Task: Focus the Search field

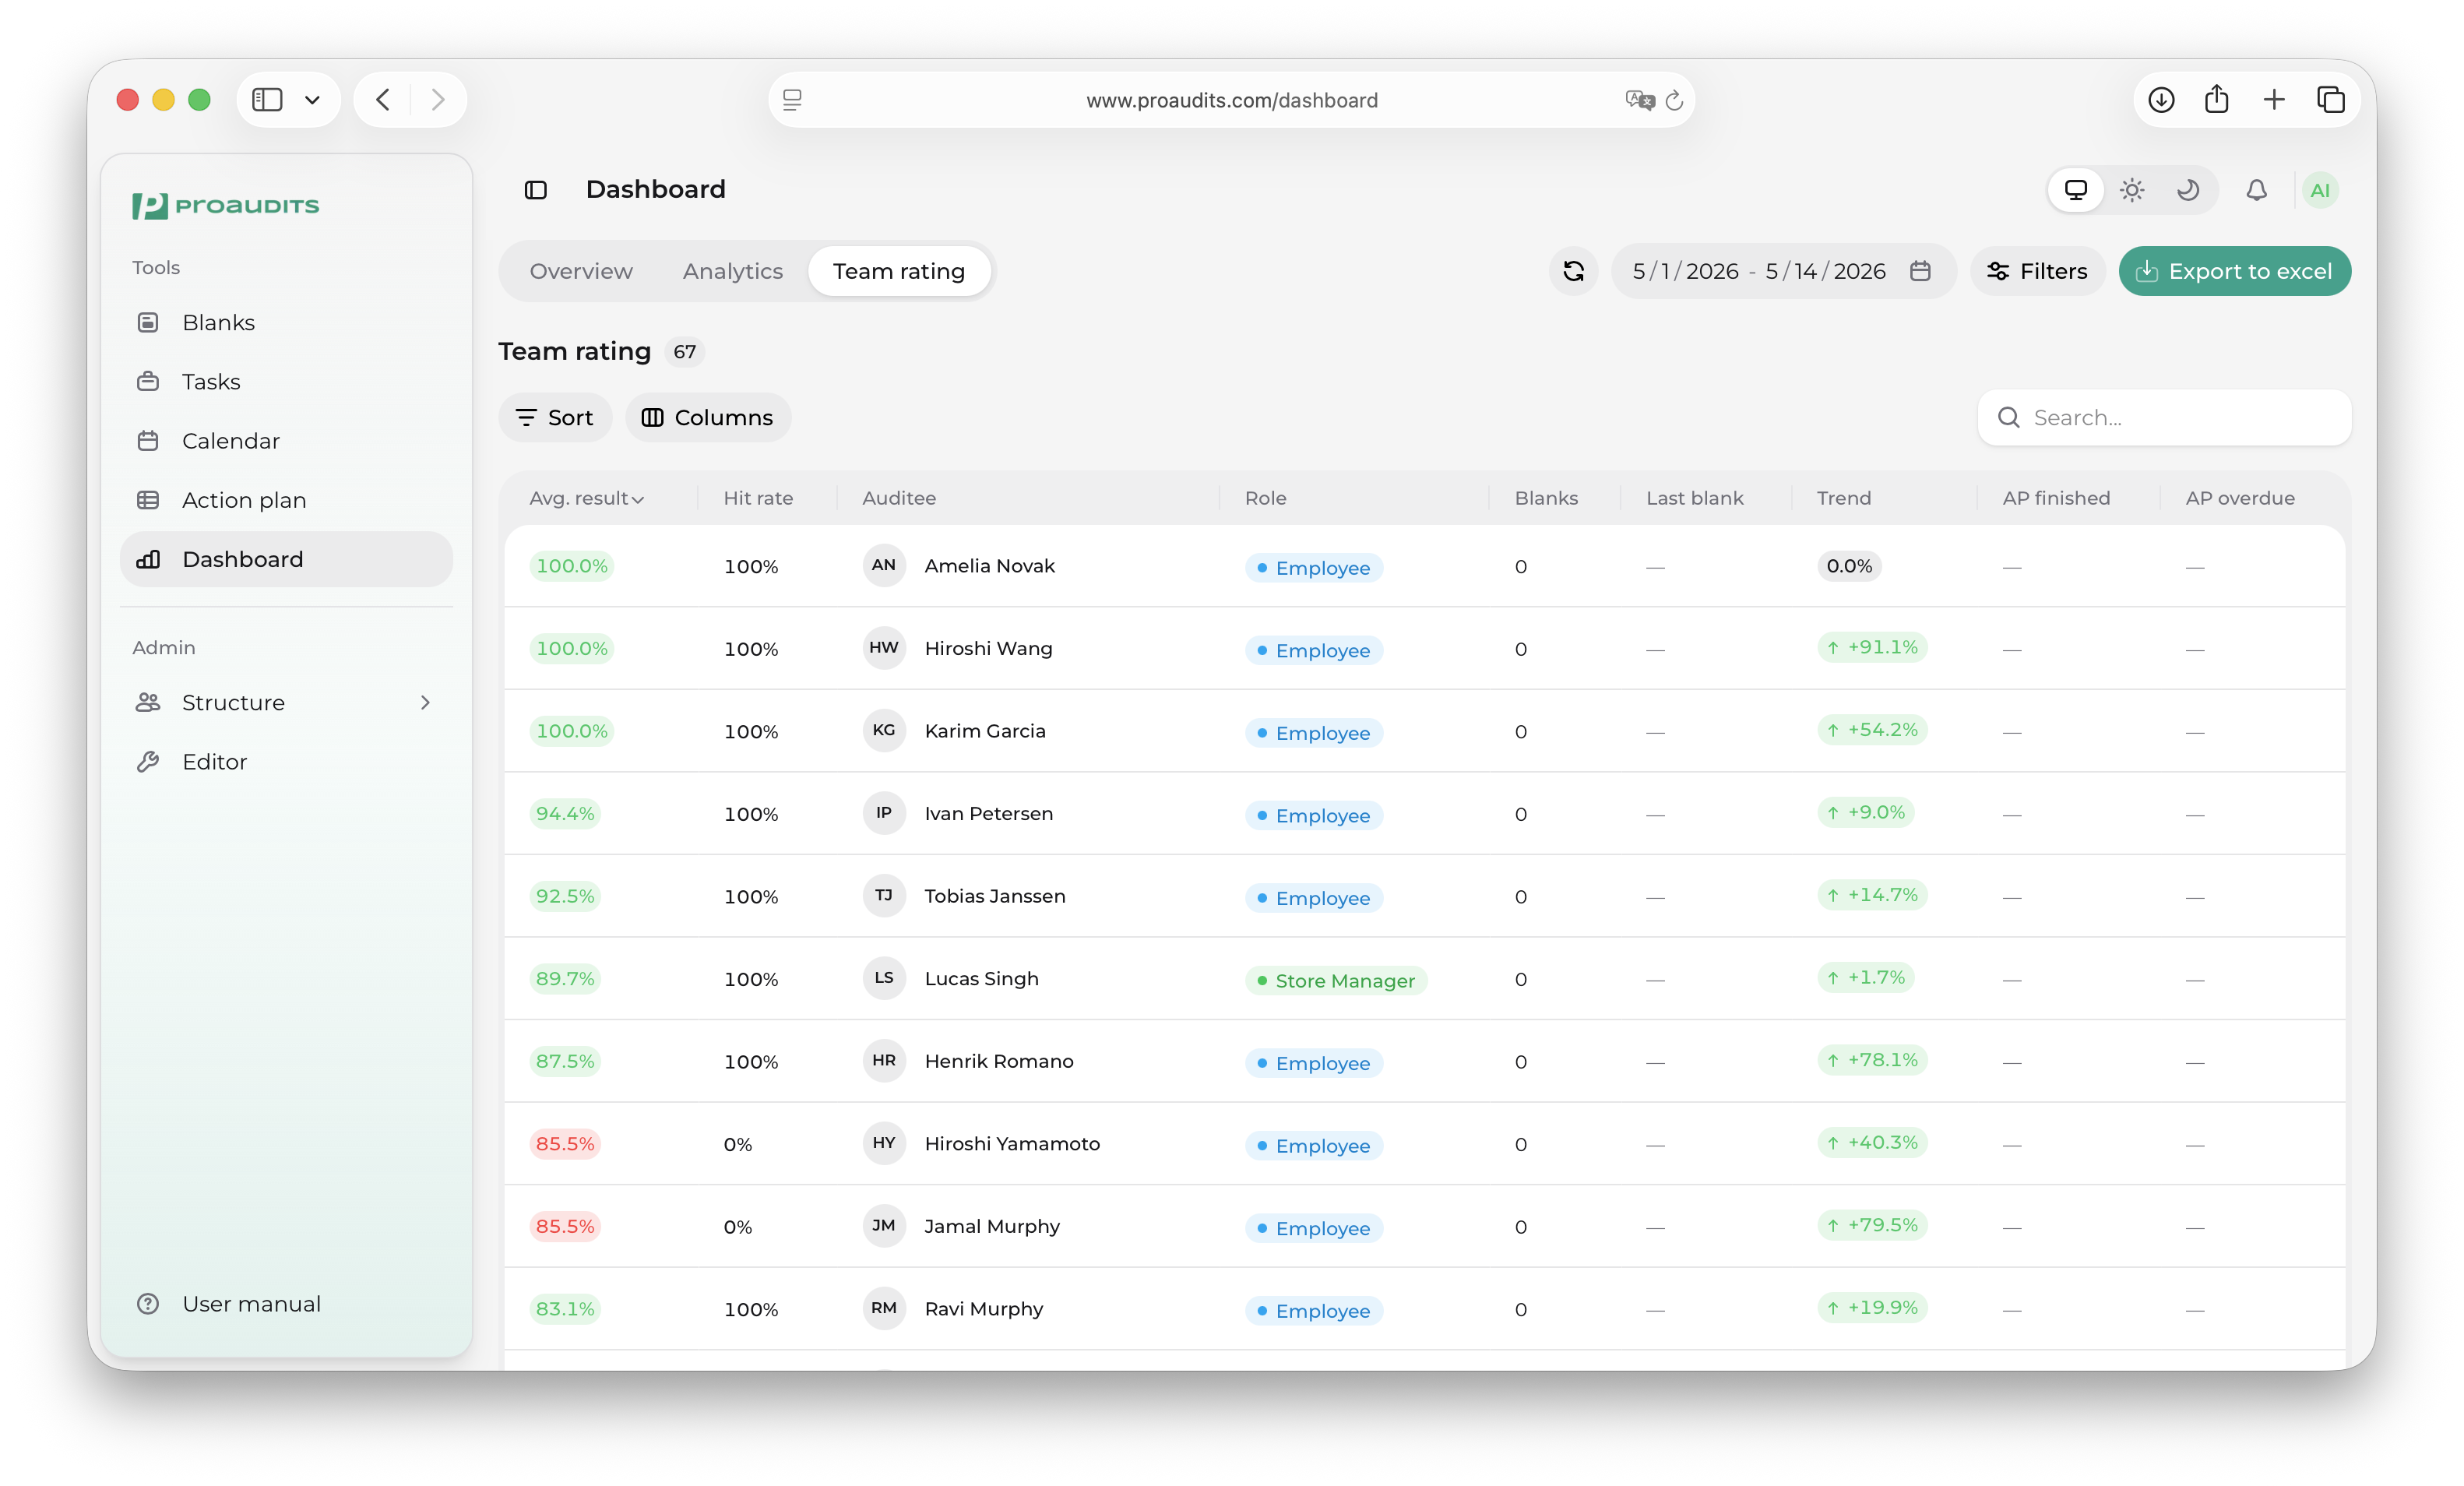Action: (2164, 417)
